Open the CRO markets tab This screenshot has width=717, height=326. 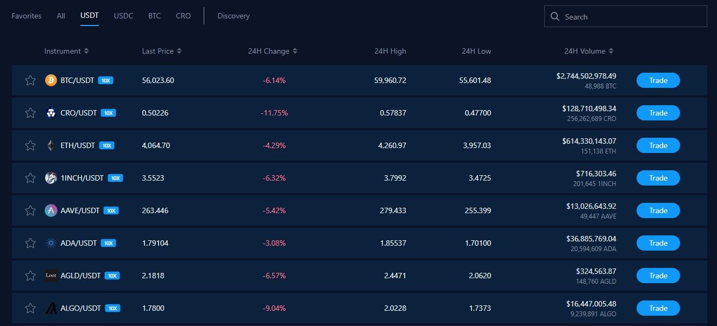tap(184, 16)
